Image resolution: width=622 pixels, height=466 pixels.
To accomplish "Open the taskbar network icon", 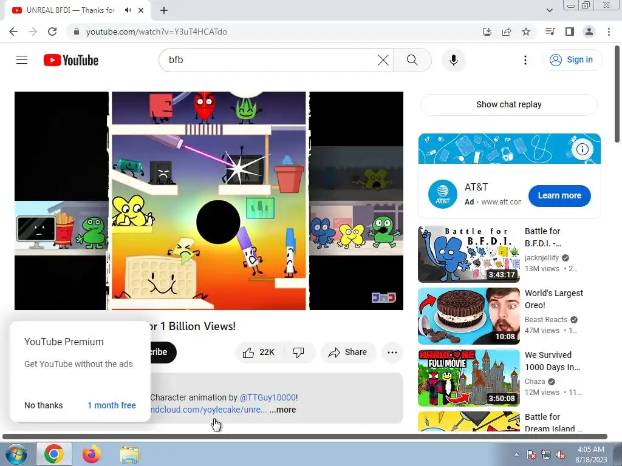I will (546, 455).
